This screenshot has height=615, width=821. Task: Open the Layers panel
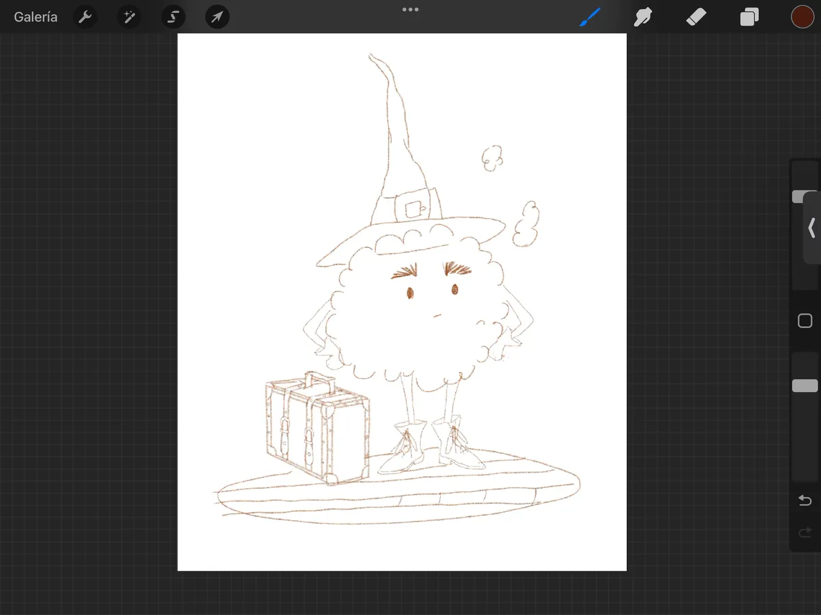(749, 17)
